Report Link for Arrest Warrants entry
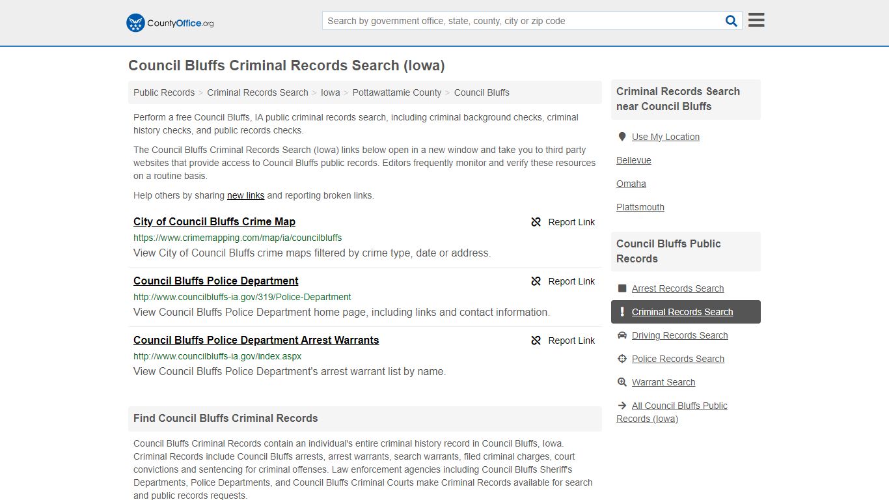889x500 pixels. 571,340
